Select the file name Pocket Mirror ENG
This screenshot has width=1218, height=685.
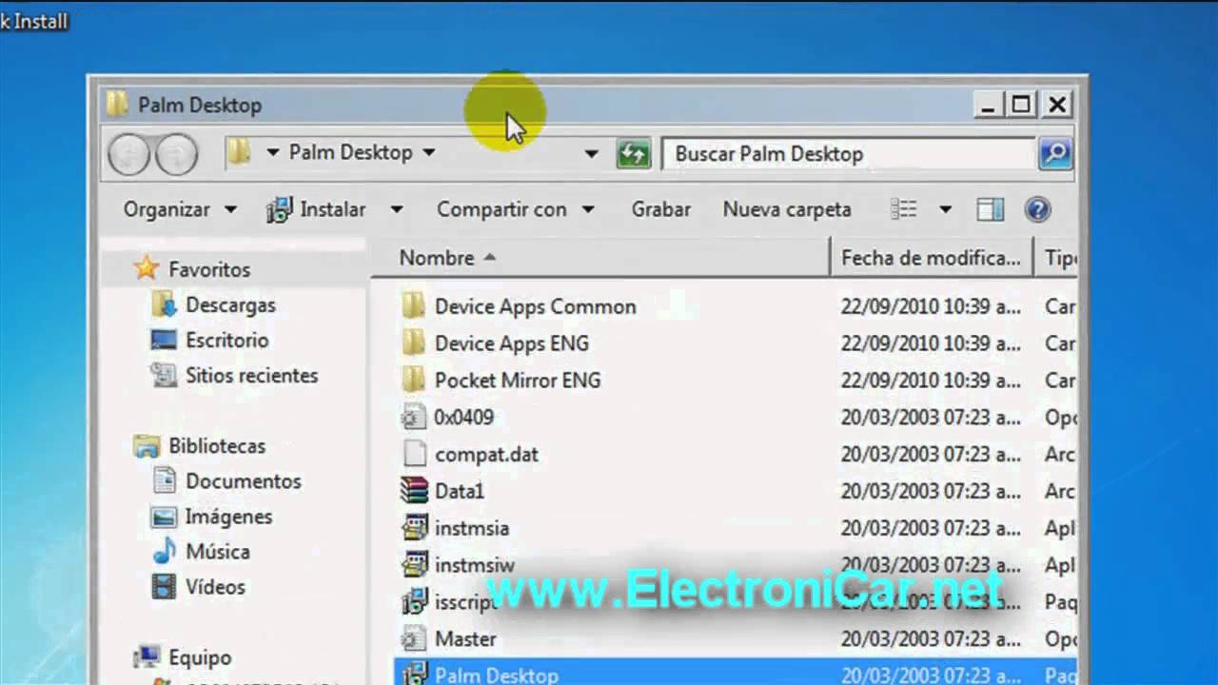(x=518, y=380)
